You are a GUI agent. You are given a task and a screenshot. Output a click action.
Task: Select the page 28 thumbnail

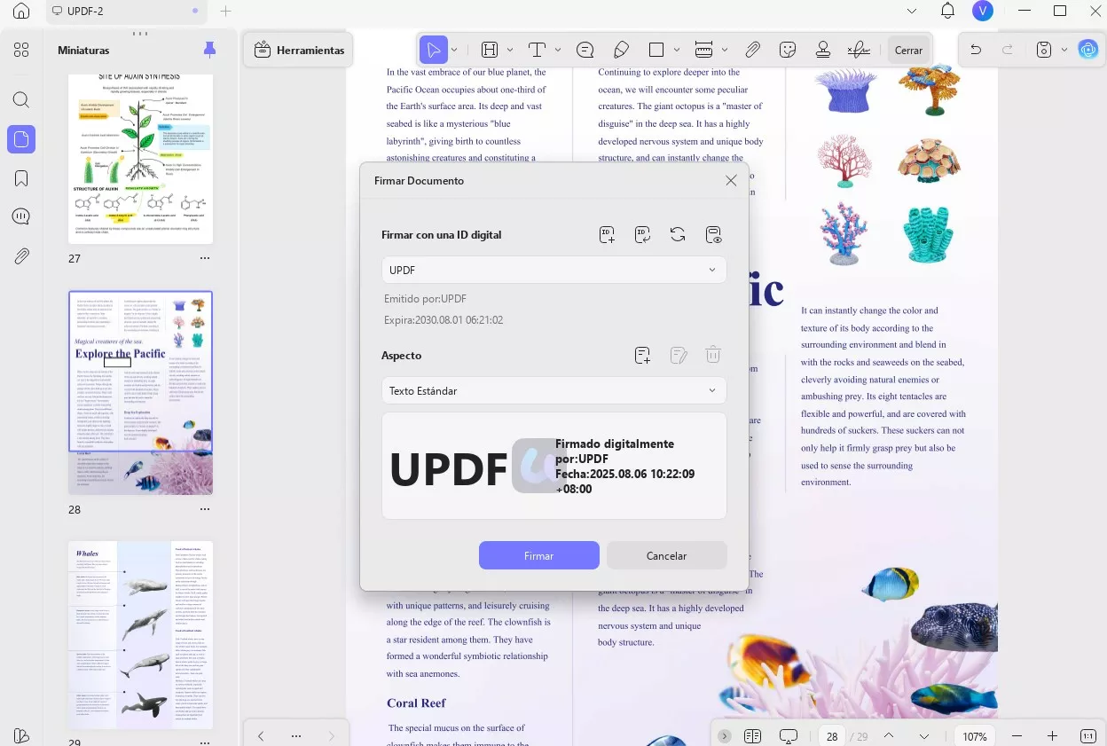[x=141, y=393]
